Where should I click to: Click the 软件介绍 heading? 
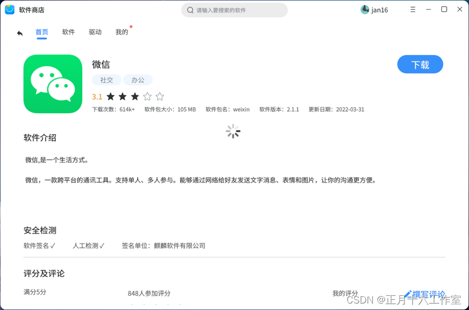[40, 138]
